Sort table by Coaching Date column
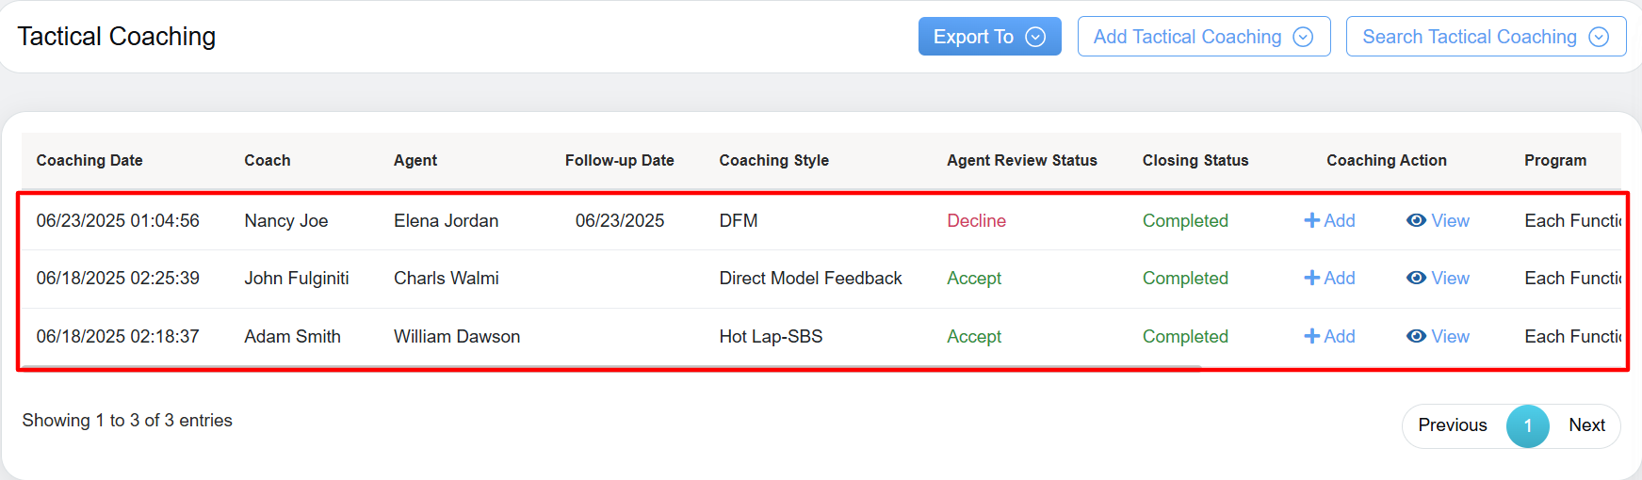The height and width of the screenshot is (480, 1642). tap(89, 161)
